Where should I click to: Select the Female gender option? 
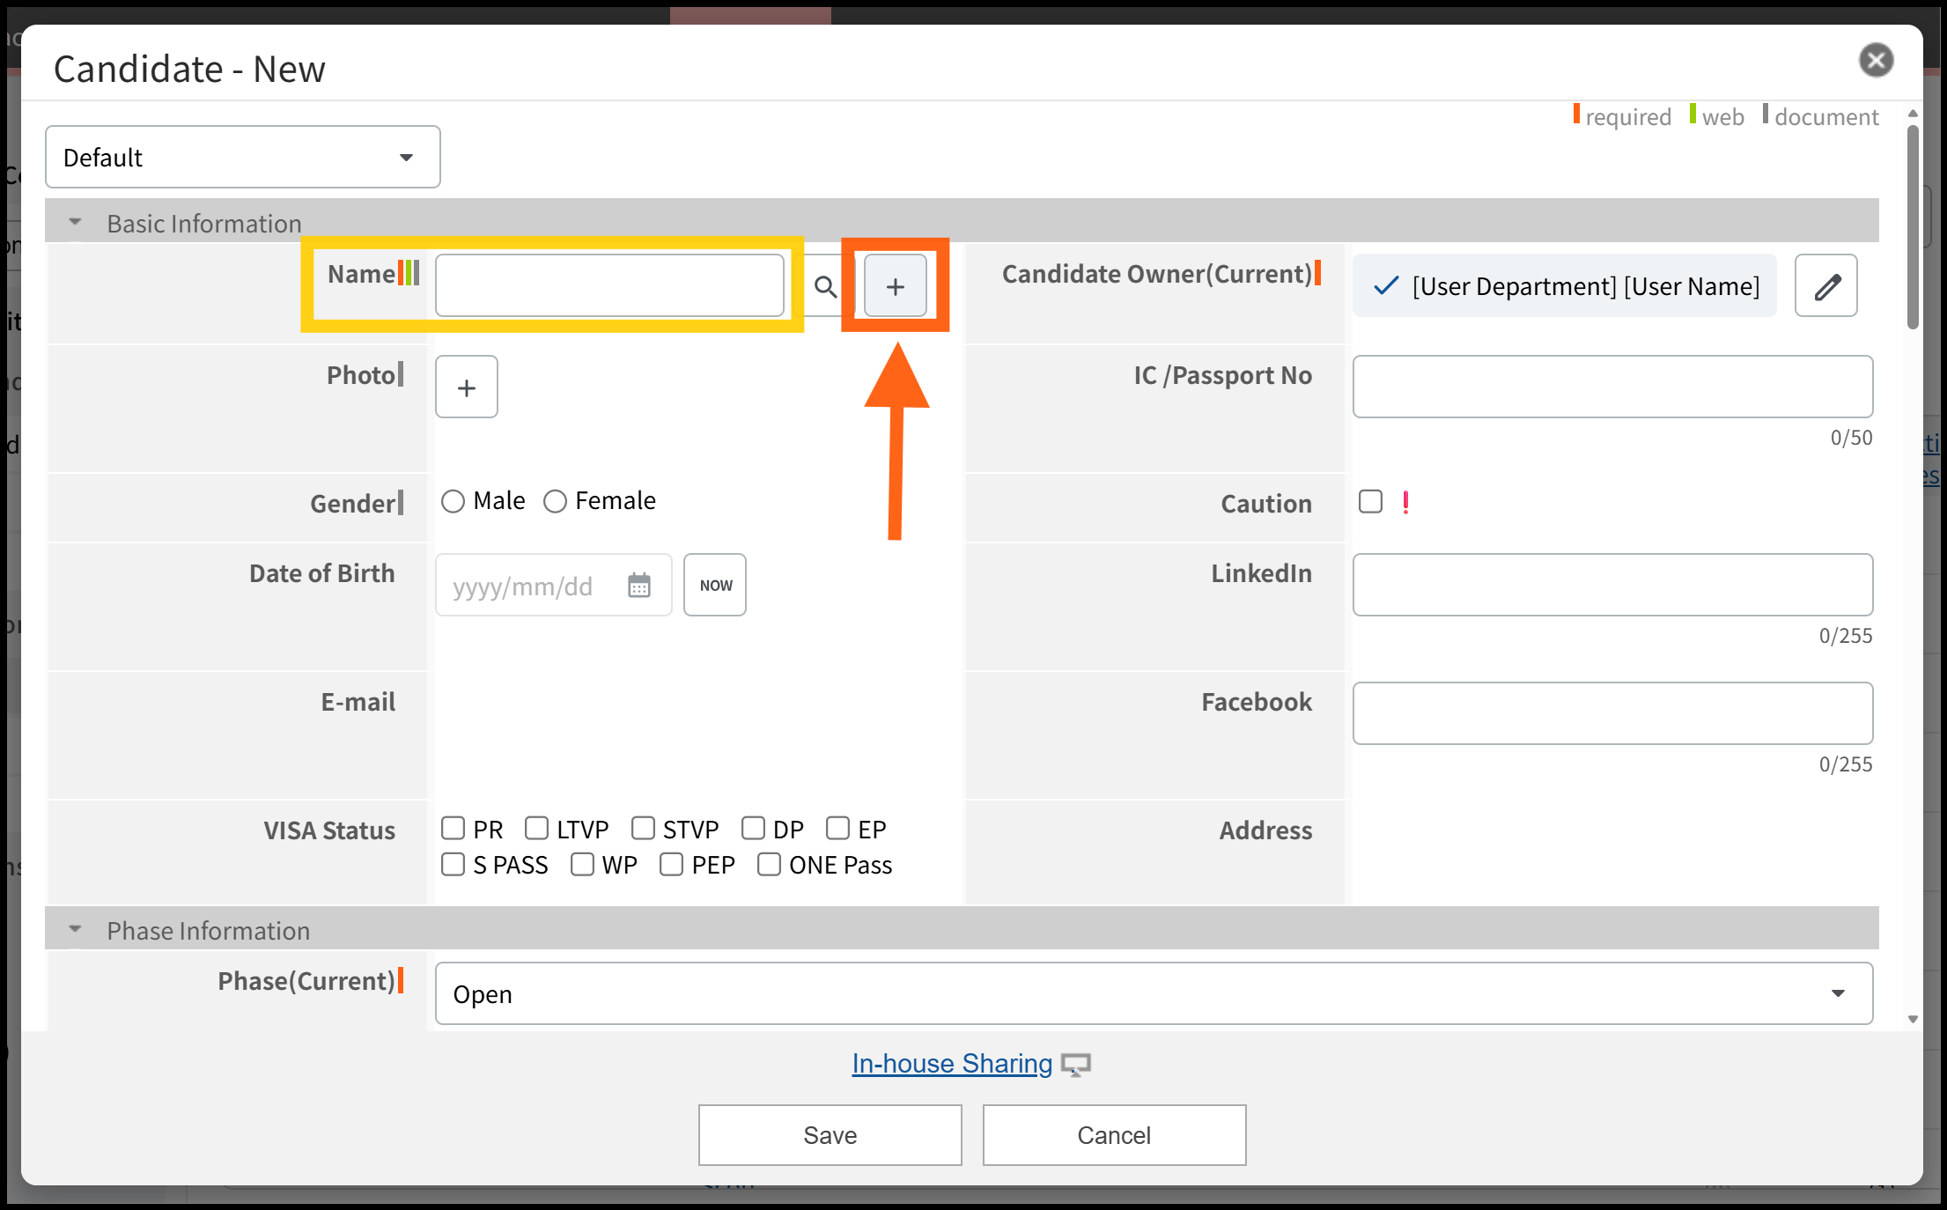555,502
